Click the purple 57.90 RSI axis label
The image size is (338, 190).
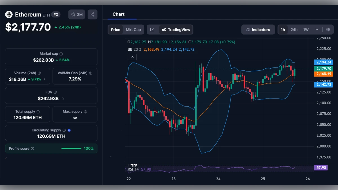(x=321, y=167)
